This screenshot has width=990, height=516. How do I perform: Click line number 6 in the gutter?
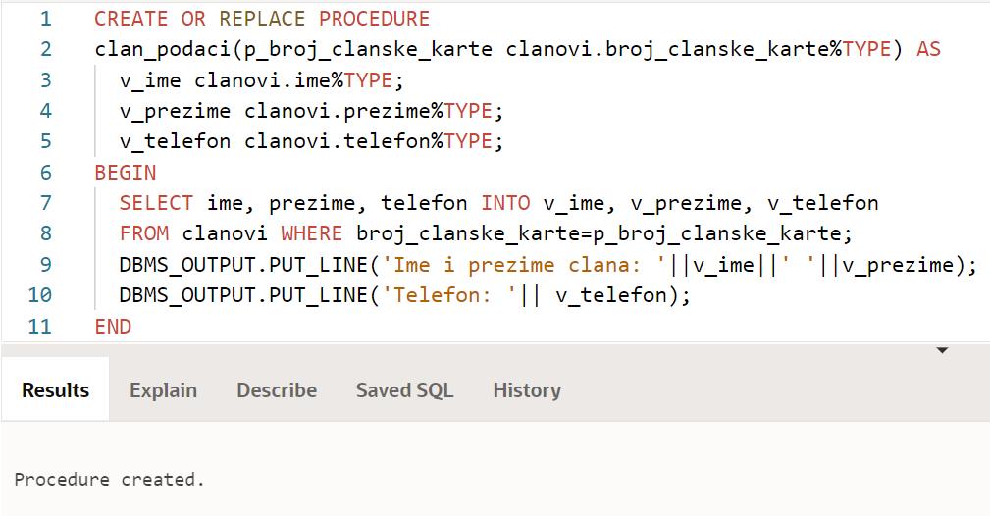point(45,173)
